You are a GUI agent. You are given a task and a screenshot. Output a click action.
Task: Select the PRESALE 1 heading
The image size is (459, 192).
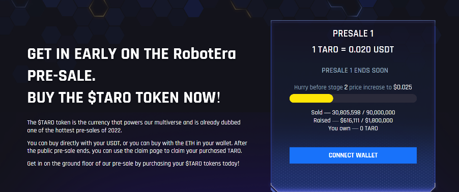(353, 34)
